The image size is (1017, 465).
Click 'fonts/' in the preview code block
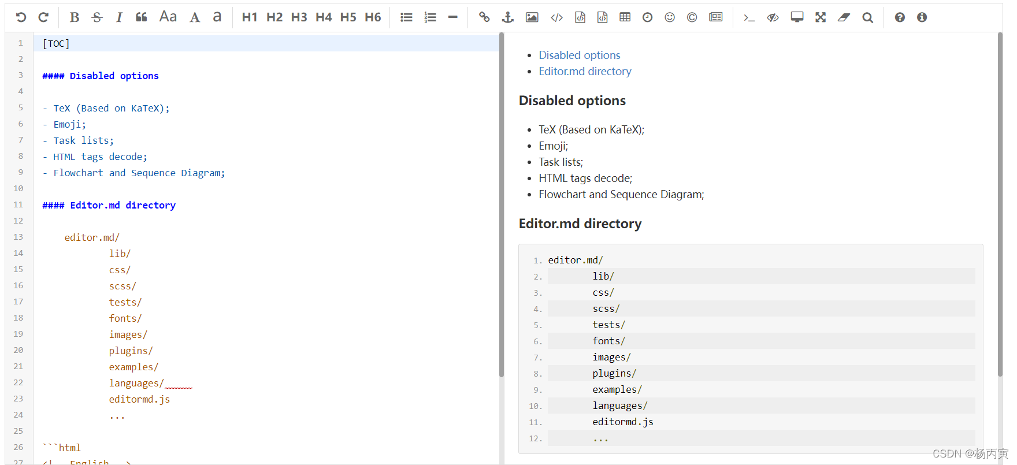coord(608,341)
